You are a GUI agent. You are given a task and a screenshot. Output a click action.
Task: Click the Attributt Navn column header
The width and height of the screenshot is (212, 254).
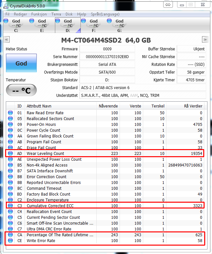pyautogui.click(x=60, y=106)
